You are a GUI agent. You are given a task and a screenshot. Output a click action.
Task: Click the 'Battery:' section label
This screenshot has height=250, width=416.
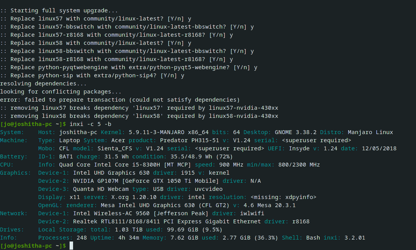(x=14, y=156)
